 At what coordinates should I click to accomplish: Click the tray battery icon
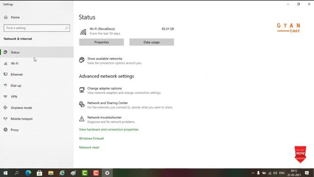[x=264, y=173]
